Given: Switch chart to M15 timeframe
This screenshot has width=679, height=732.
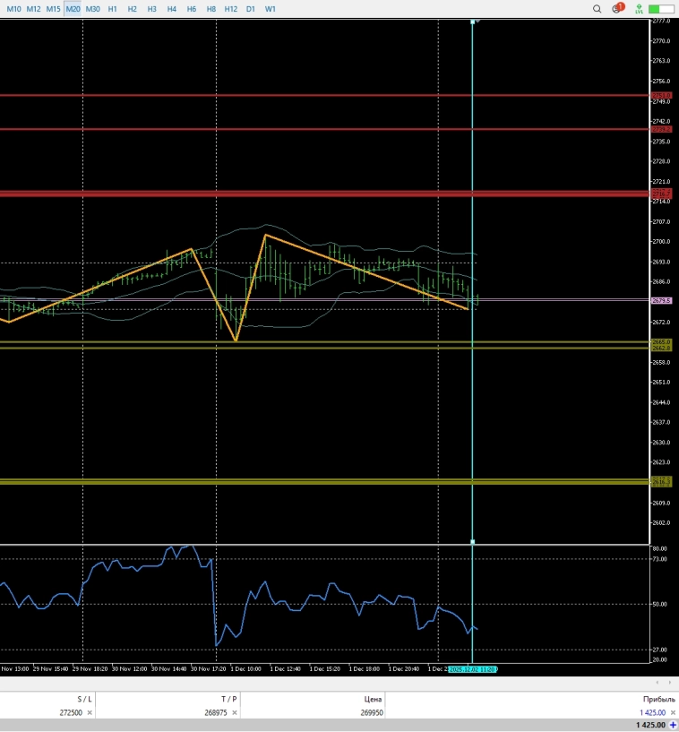Looking at the screenshot, I should point(53,9).
